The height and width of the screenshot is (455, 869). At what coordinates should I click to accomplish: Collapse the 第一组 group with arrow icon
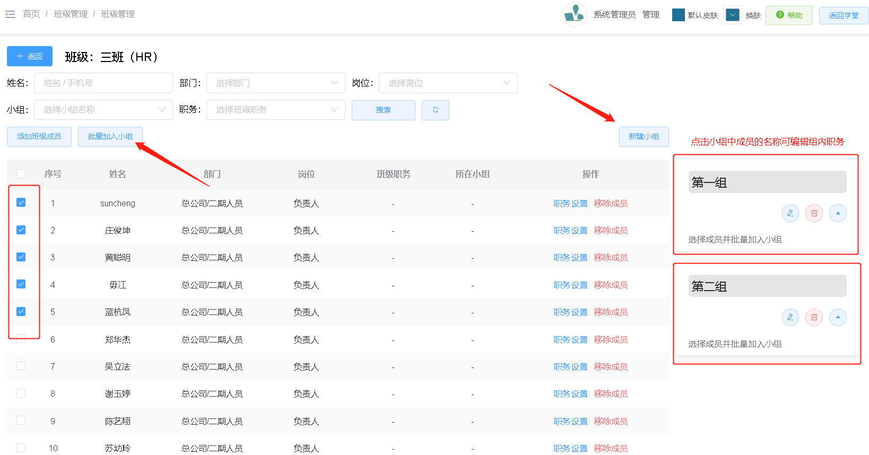[838, 214]
